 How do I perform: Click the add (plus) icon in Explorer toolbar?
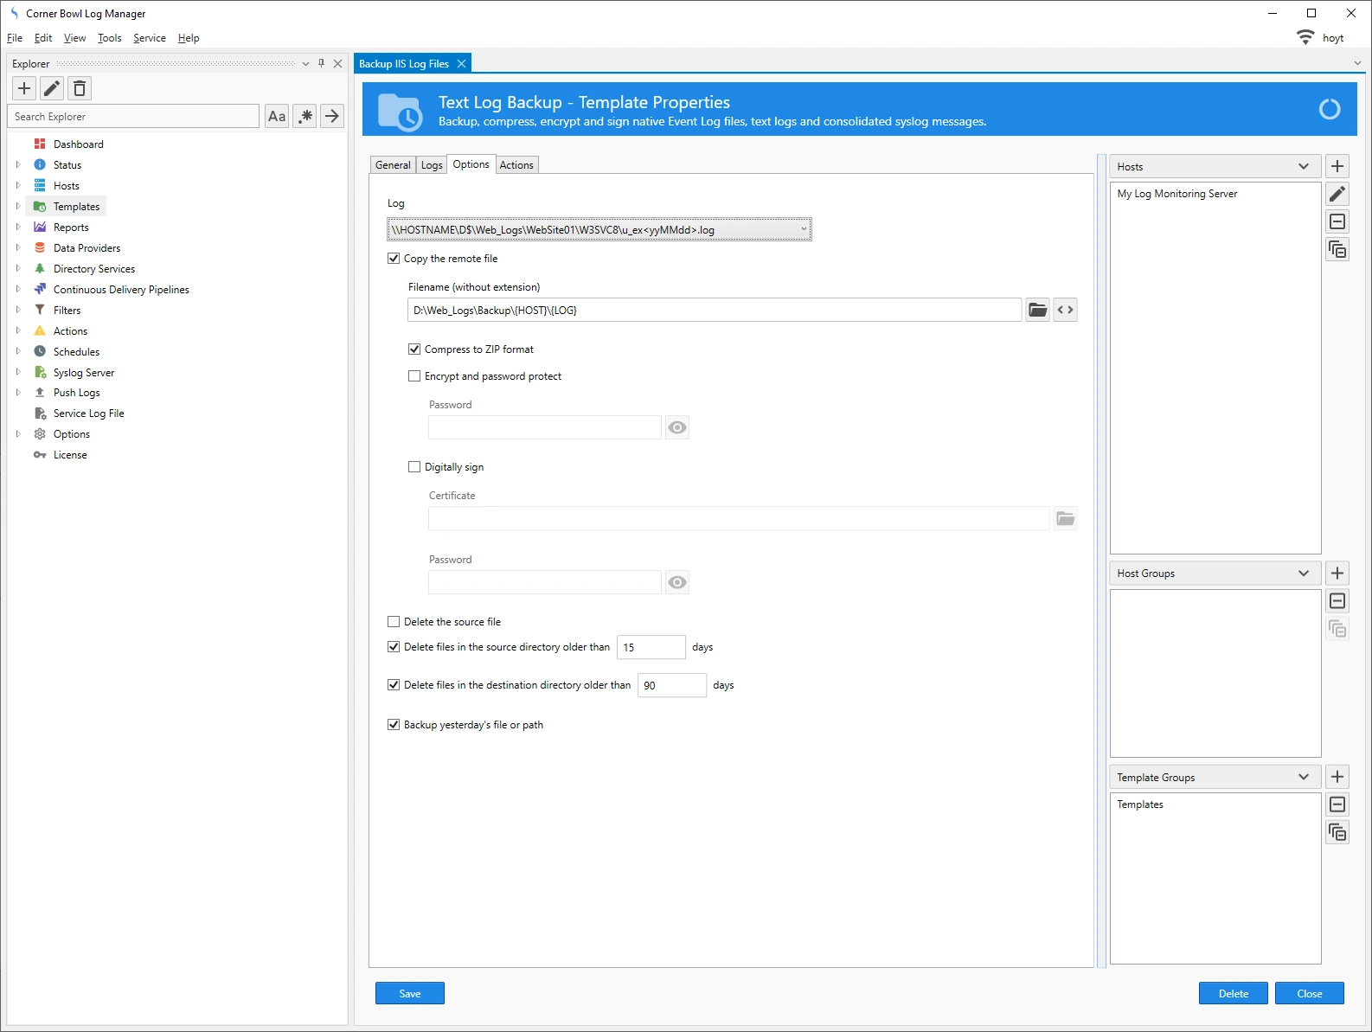point(24,88)
